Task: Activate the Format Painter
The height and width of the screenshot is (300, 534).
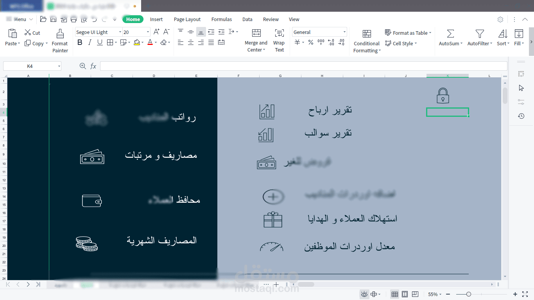Action: click(x=60, y=41)
